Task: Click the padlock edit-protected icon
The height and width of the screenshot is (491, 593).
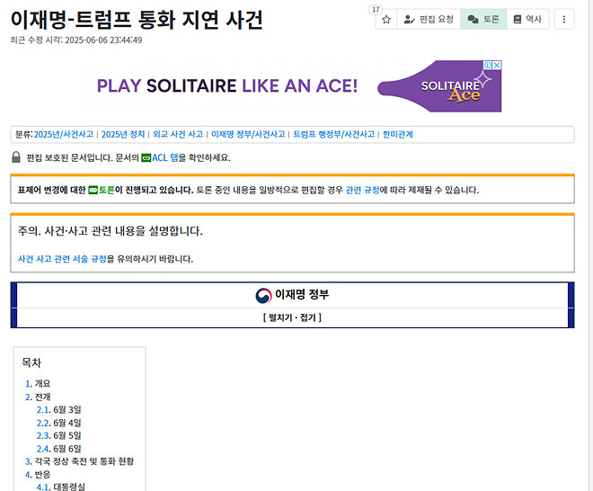Action: 16,157
